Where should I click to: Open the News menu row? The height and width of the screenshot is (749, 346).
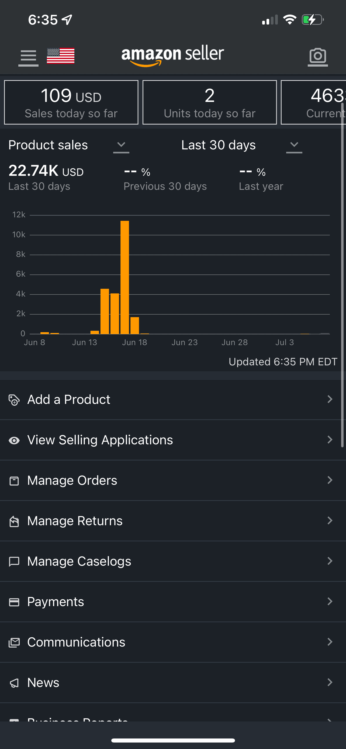173,682
